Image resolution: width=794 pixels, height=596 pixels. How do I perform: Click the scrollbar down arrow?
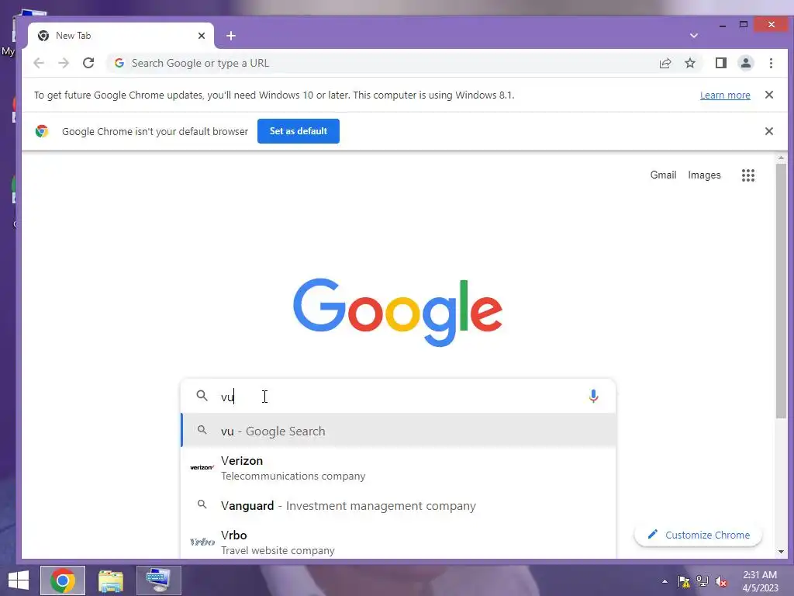tap(781, 552)
